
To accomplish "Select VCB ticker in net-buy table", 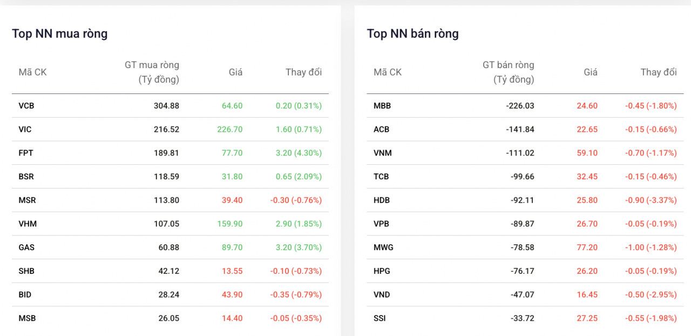I will [26, 106].
